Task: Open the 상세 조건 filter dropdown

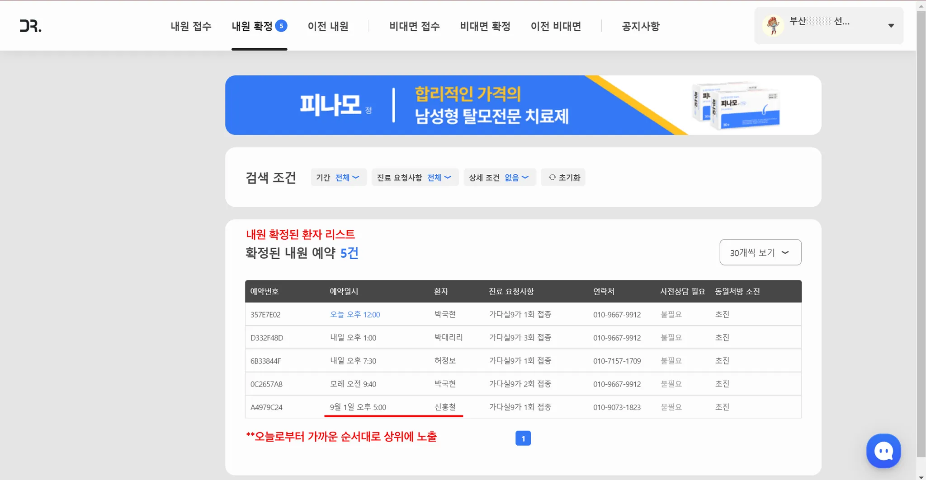Action: (500, 177)
